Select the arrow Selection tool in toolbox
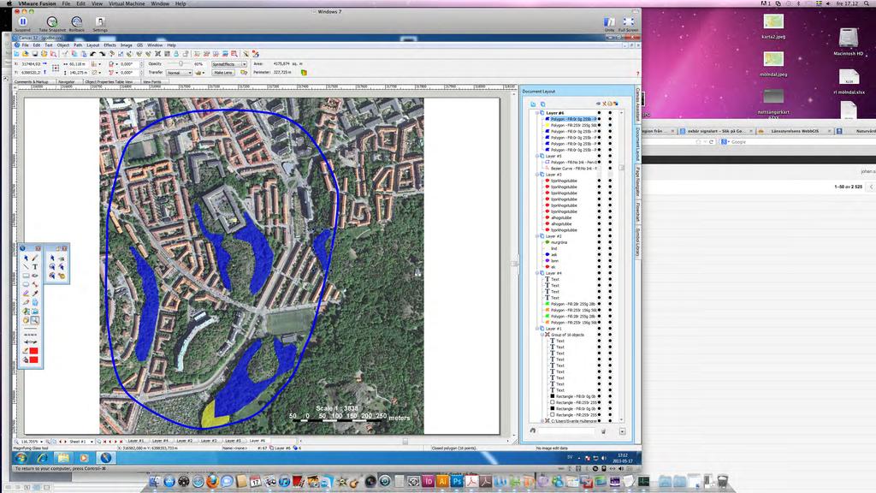The width and height of the screenshot is (876, 493). tap(26, 258)
